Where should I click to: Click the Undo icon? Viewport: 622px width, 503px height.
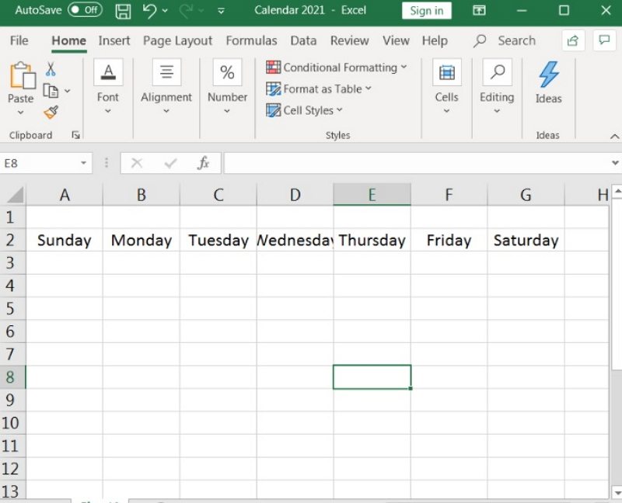click(x=151, y=11)
